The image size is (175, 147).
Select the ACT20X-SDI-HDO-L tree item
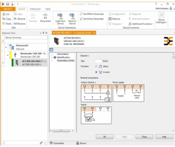pos(29,63)
